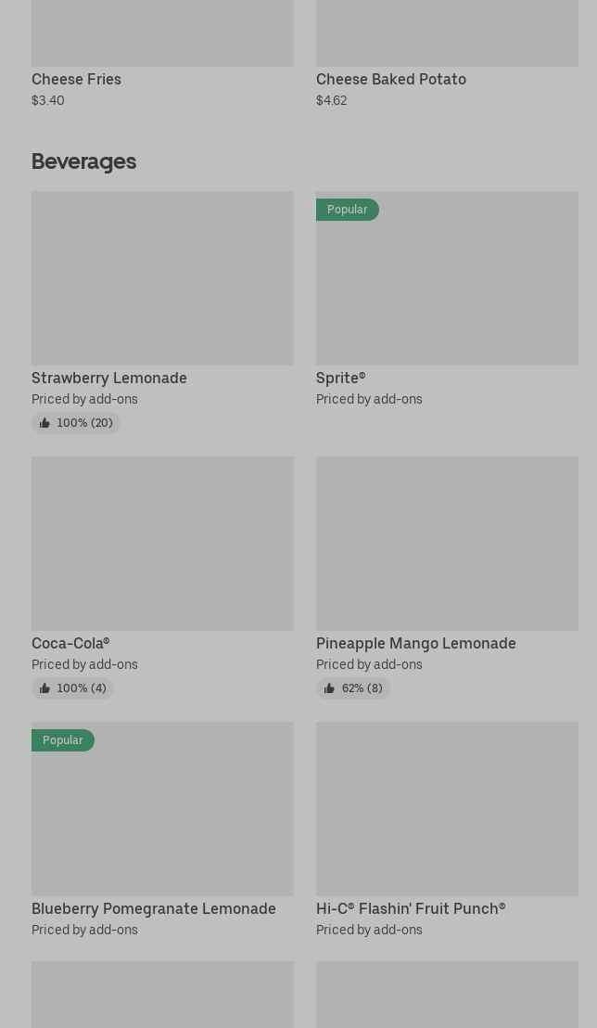Click Popular badge on Blueberry Pomegranate Lemonade
The height and width of the screenshot is (1028, 597).
[x=62, y=740]
